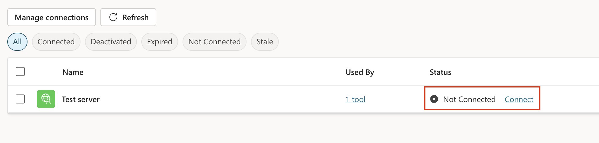Click the Connect link for Test server
Image resolution: width=599 pixels, height=143 pixels.
pyautogui.click(x=519, y=100)
